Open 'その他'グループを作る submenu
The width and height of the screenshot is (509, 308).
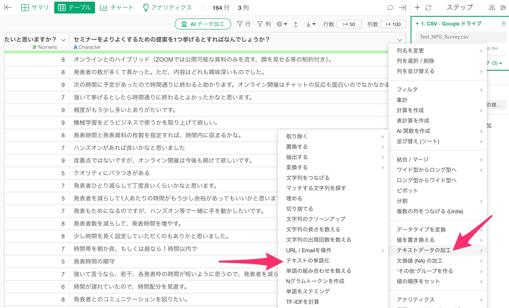coord(438,271)
